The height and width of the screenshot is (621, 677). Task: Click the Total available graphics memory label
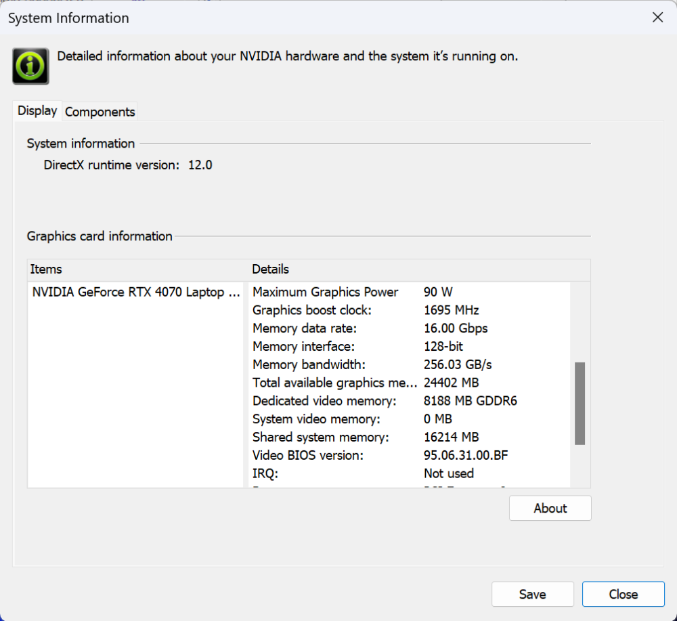[334, 383]
